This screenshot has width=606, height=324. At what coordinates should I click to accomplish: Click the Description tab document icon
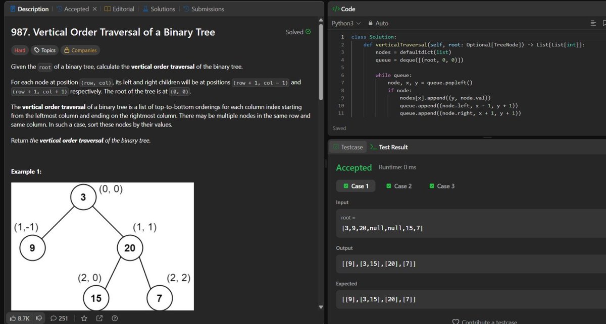(13, 9)
